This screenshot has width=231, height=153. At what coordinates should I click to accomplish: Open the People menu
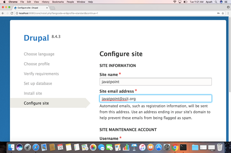70,2
